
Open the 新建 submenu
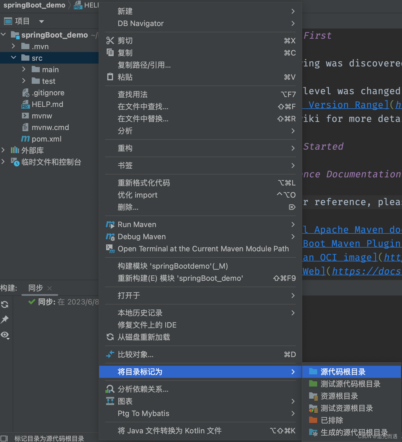(200, 11)
